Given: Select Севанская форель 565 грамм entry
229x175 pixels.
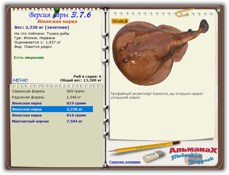Looking at the screenshot, I should (x=52, y=91).
